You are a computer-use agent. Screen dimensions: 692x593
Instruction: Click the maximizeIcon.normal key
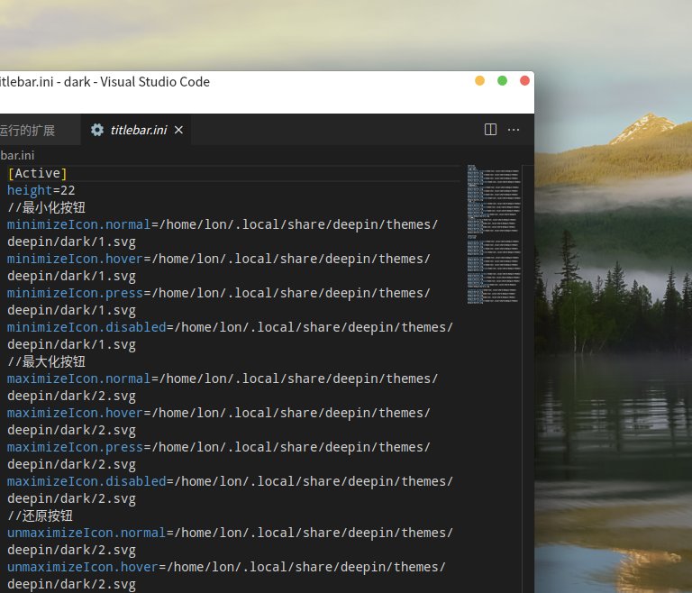(79, 379)
